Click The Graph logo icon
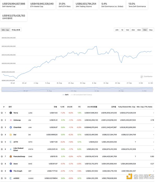The width and height of the screenshot is (157, 182). [x=11, y=171]
